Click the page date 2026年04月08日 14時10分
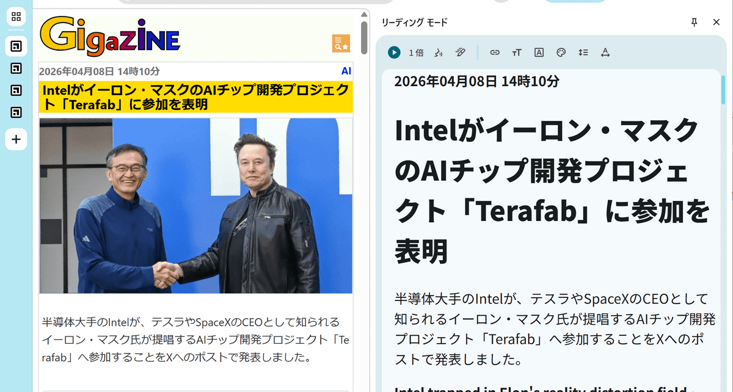Viewport: 733px width, 392px height. click(100, 71)
